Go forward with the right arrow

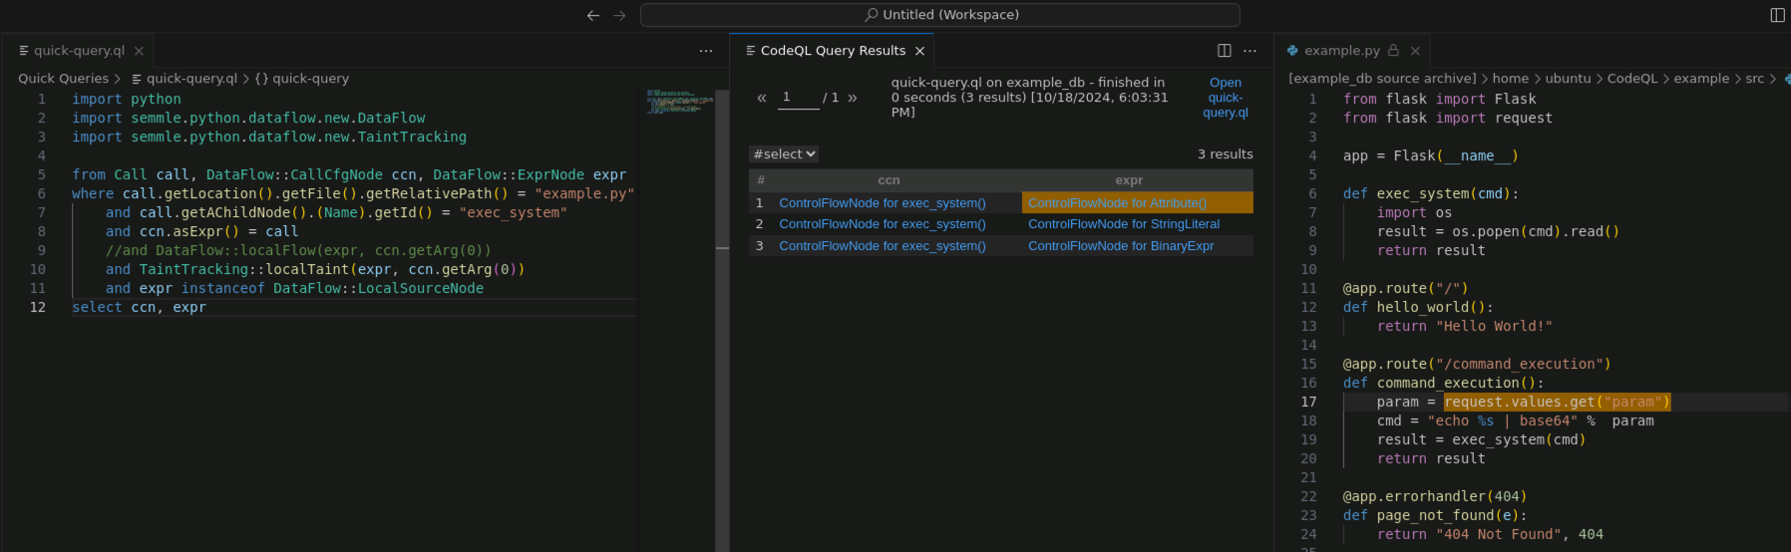[x=619, y=15]
